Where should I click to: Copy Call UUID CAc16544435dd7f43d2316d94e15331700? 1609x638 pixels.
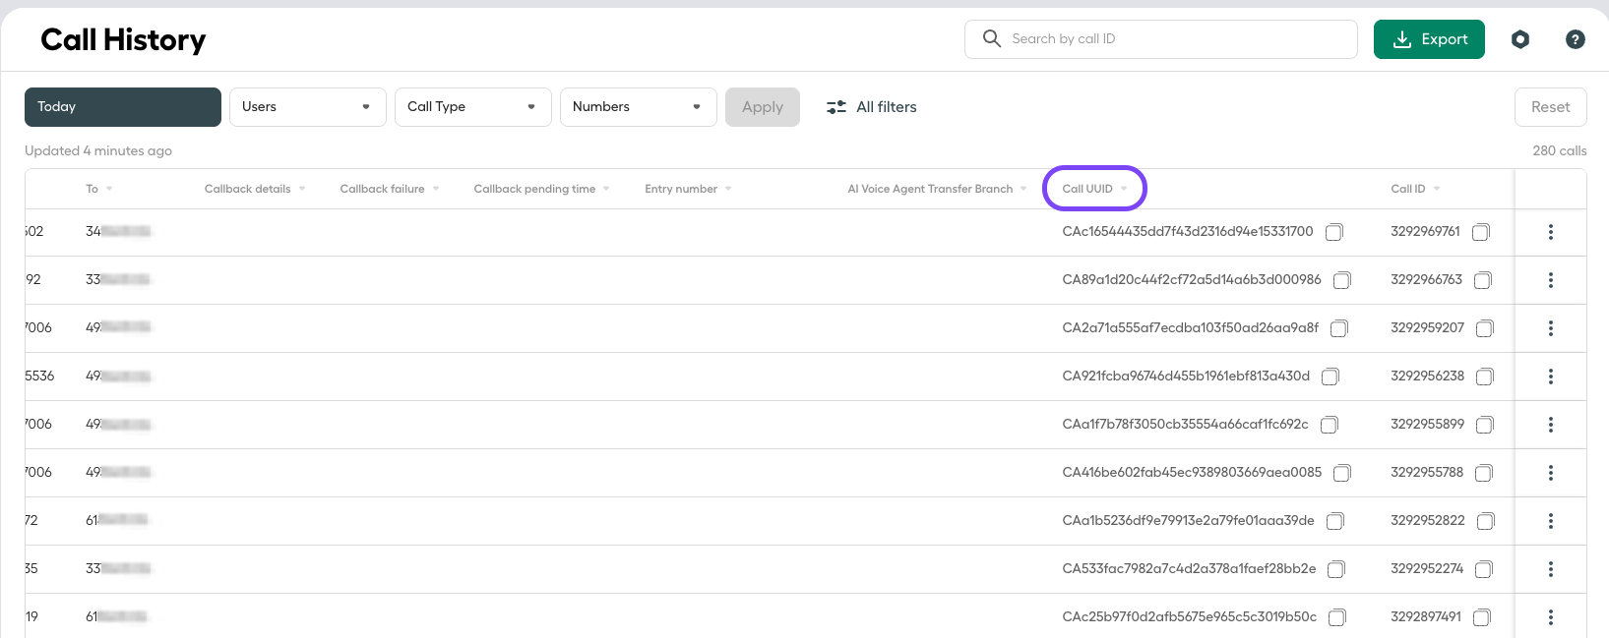[1334, 233]
